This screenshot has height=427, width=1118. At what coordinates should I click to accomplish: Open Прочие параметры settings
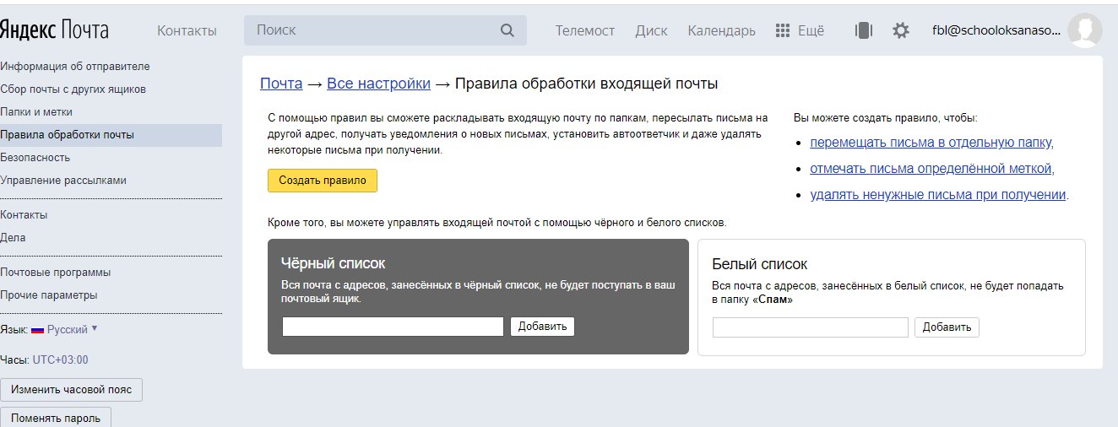[x=49, y=295]
